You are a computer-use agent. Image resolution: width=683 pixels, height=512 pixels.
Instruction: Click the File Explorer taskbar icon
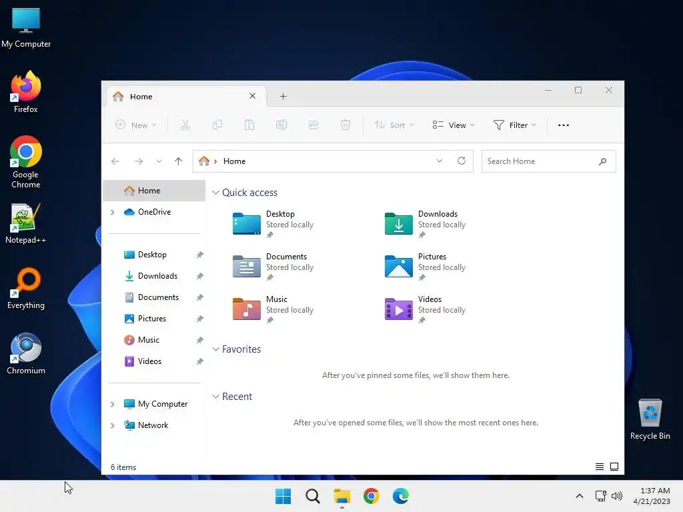(342, 496)
